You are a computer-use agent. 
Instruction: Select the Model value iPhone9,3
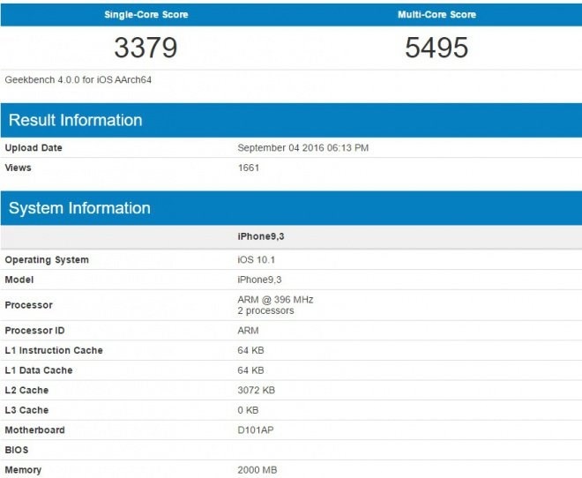click(x=259, y=280)
